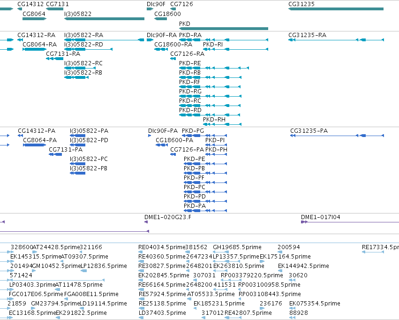The height and width of the screenshot is (320, 399).
Task: Select protein l(3)05822-PA
Action: [89, 131]
